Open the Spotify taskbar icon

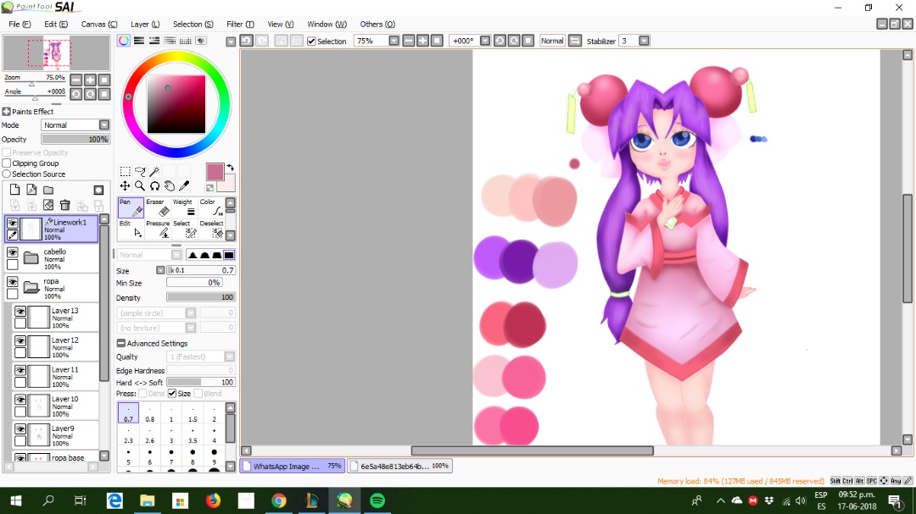tap(377, 500)
